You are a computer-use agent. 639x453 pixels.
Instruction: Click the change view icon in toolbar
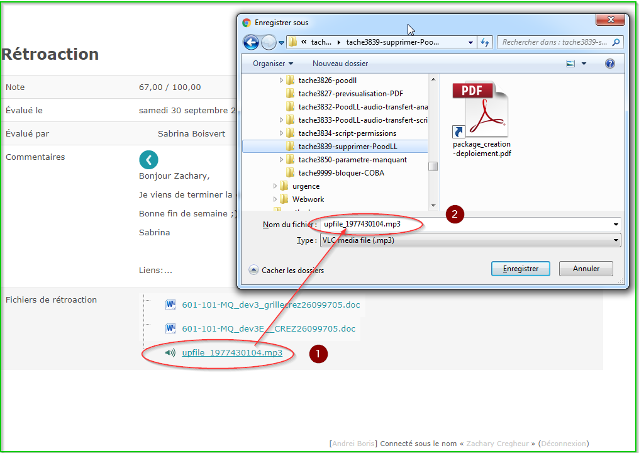pyautogui.click(x=571, y=64)
